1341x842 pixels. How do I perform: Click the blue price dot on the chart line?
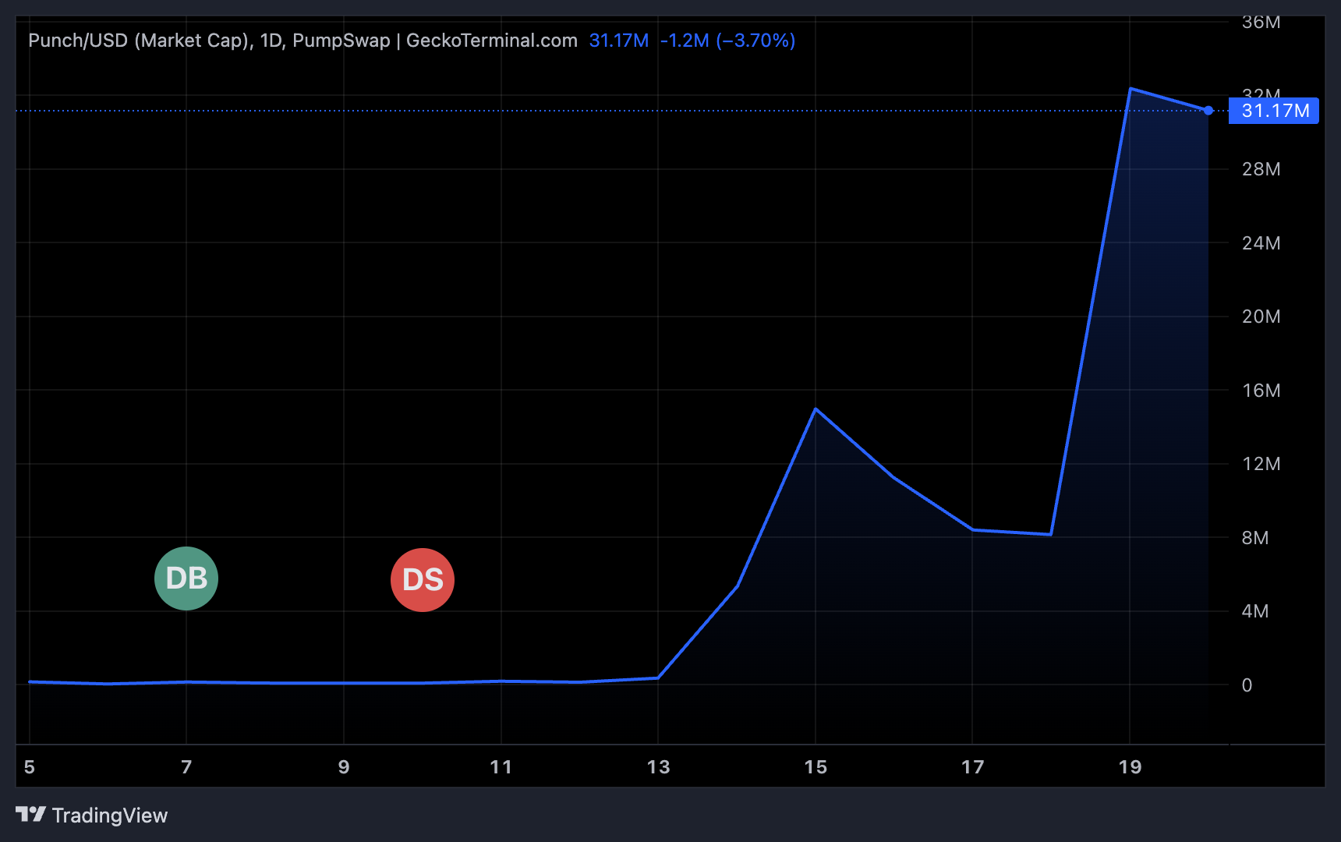click(1208, 111)
